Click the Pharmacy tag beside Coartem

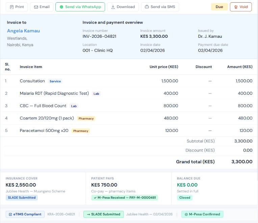pyautogui.click(x=86, y=118)
